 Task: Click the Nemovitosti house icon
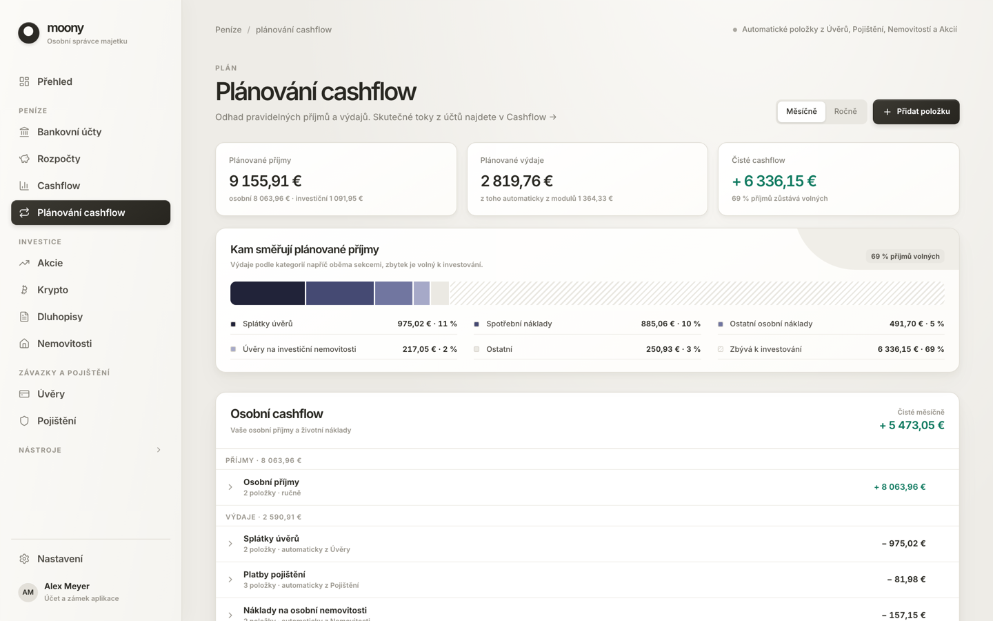tap(24, 344)
